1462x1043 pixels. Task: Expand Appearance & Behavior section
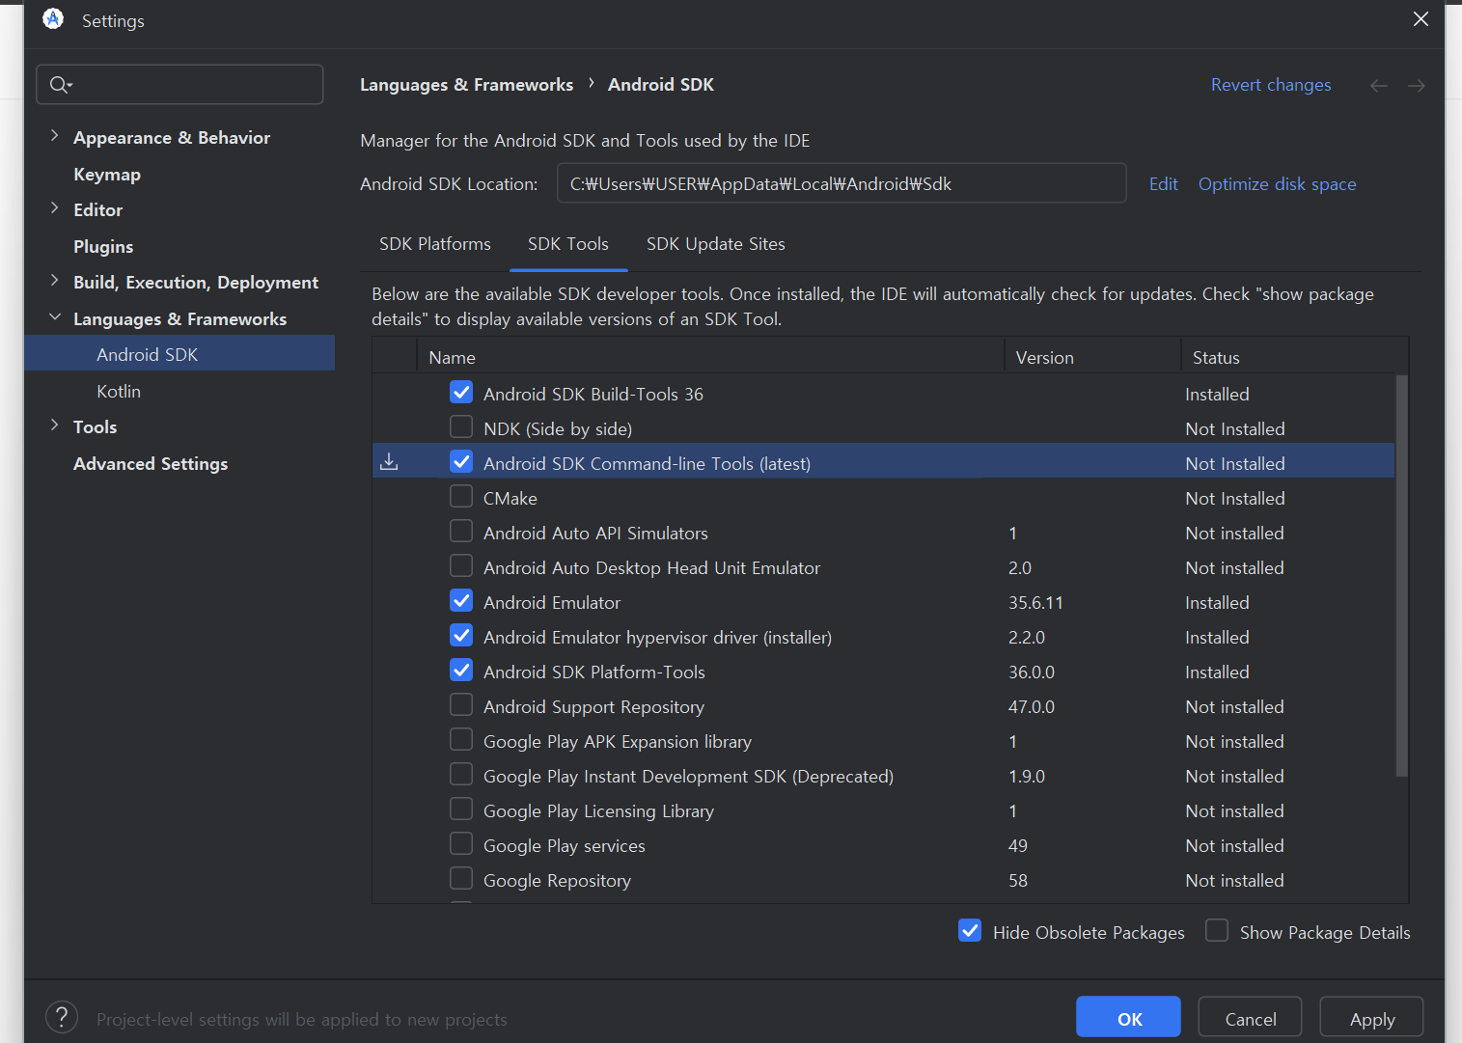point(55,136)
